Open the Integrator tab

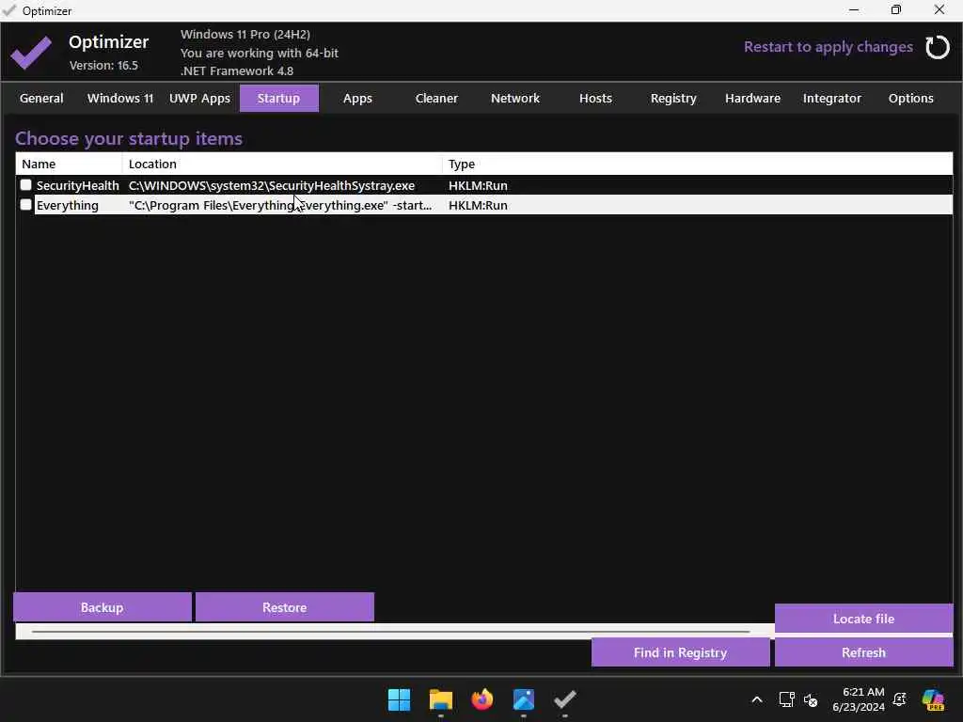[832, 98]
